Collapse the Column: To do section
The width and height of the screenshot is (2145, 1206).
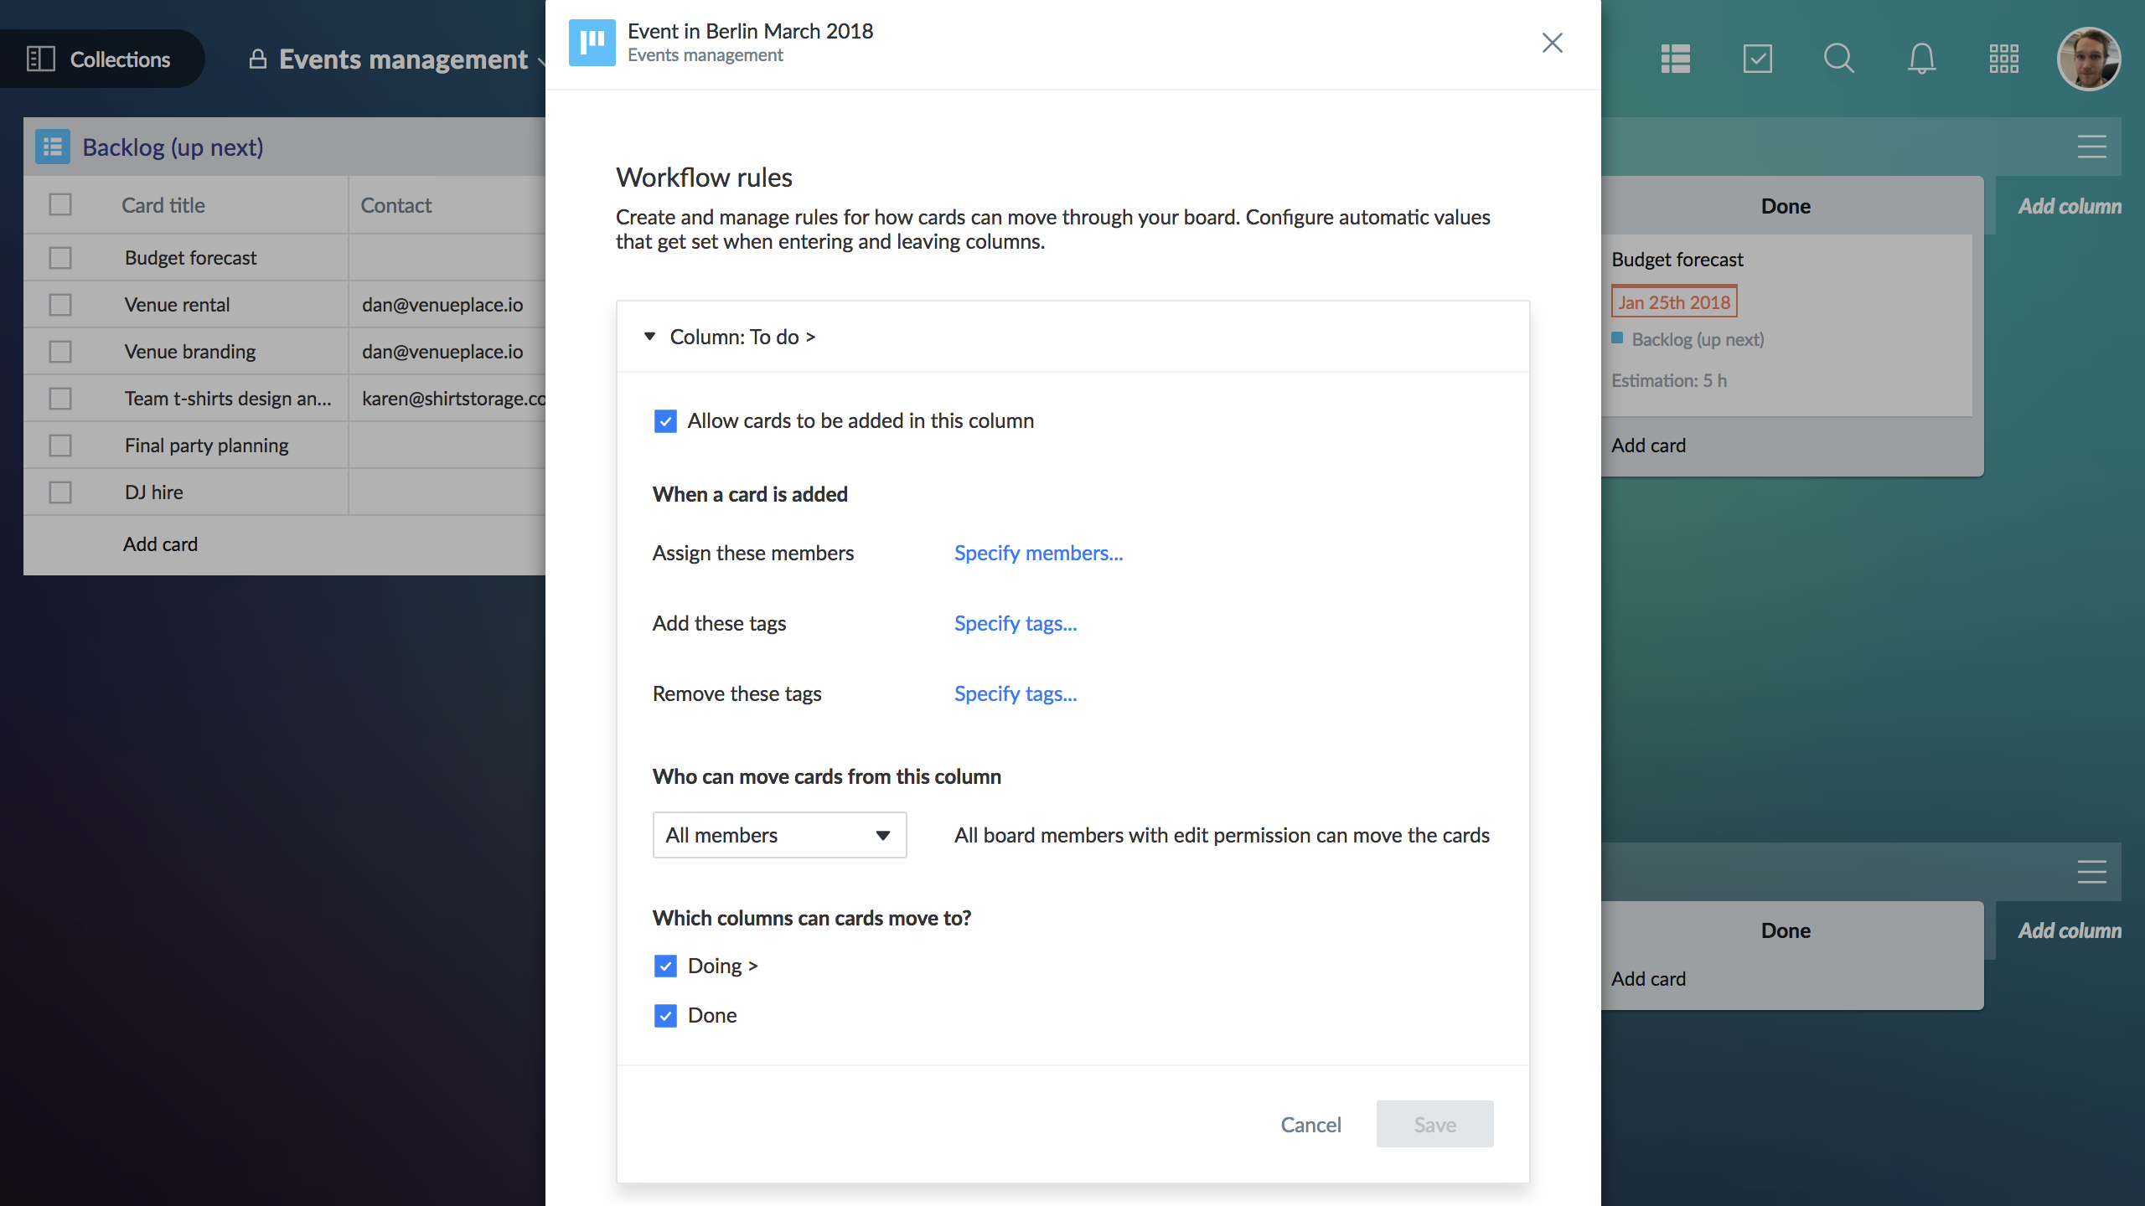(x=649, y=337)
